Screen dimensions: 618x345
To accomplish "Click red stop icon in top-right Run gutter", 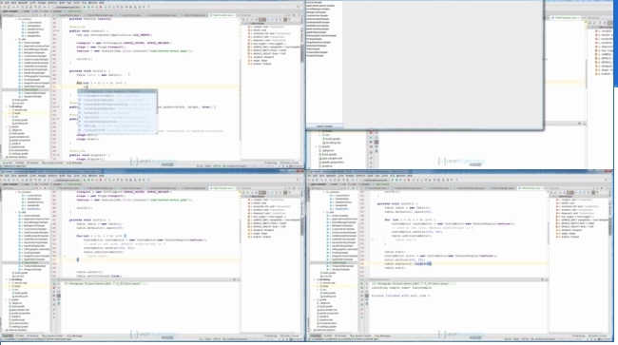I will click(371, 133).
